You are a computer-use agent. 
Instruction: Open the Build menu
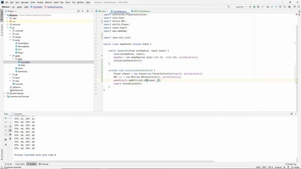[x=56, y=2]
